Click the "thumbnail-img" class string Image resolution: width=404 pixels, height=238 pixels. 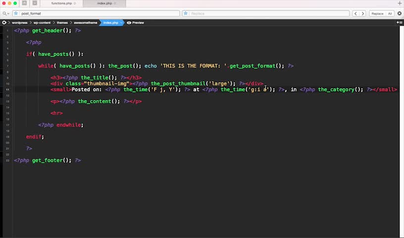106,83
